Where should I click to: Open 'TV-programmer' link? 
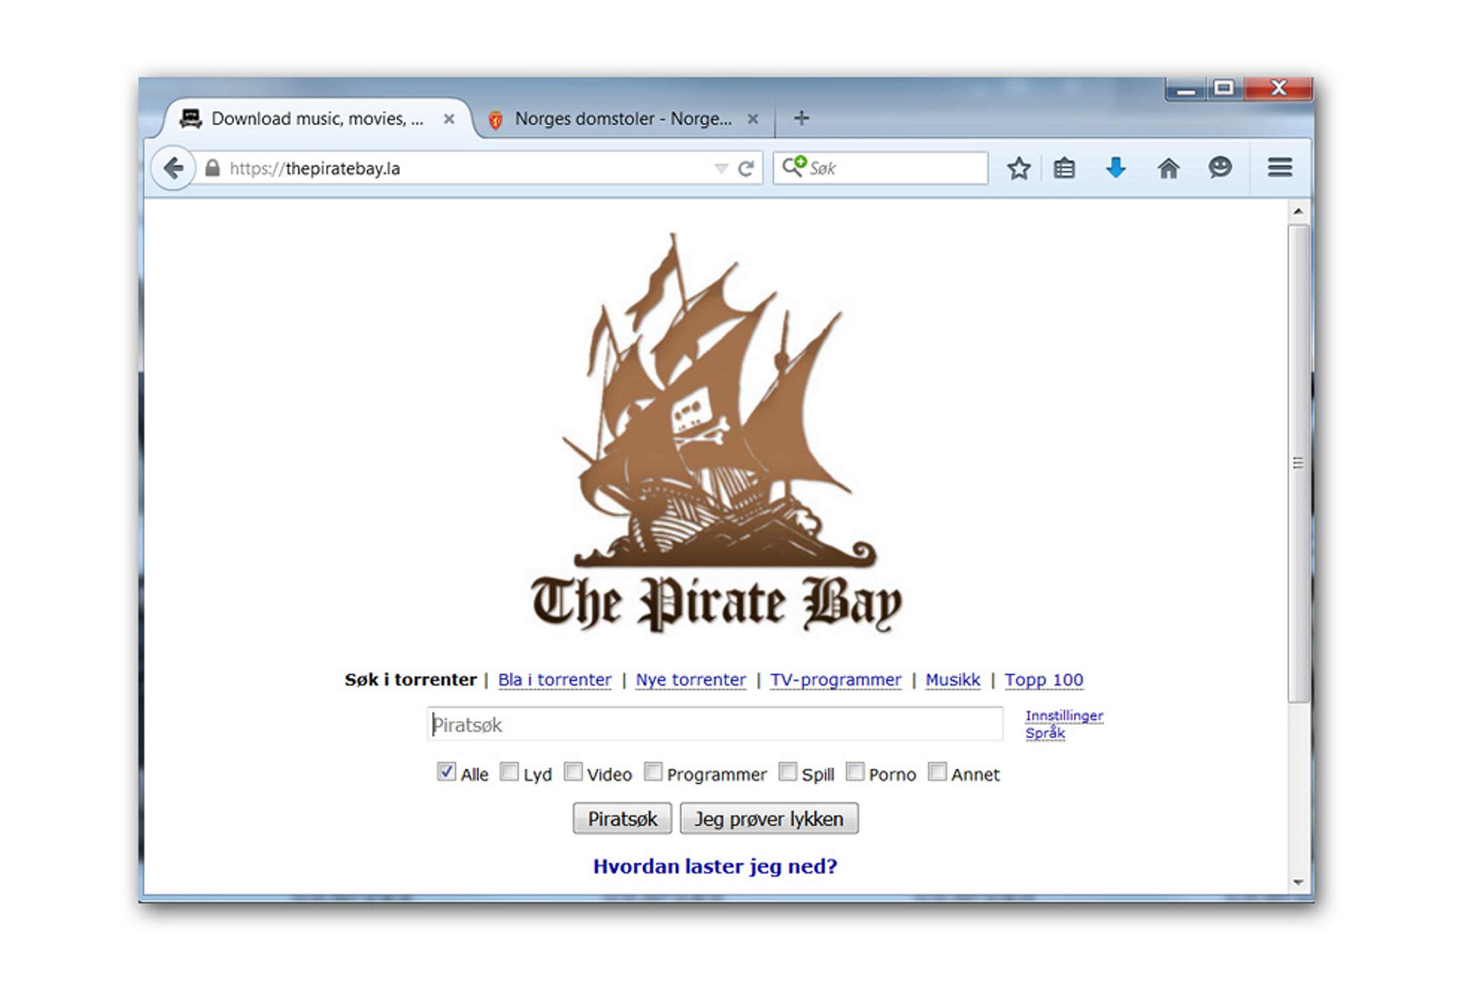tap(835, 680)
